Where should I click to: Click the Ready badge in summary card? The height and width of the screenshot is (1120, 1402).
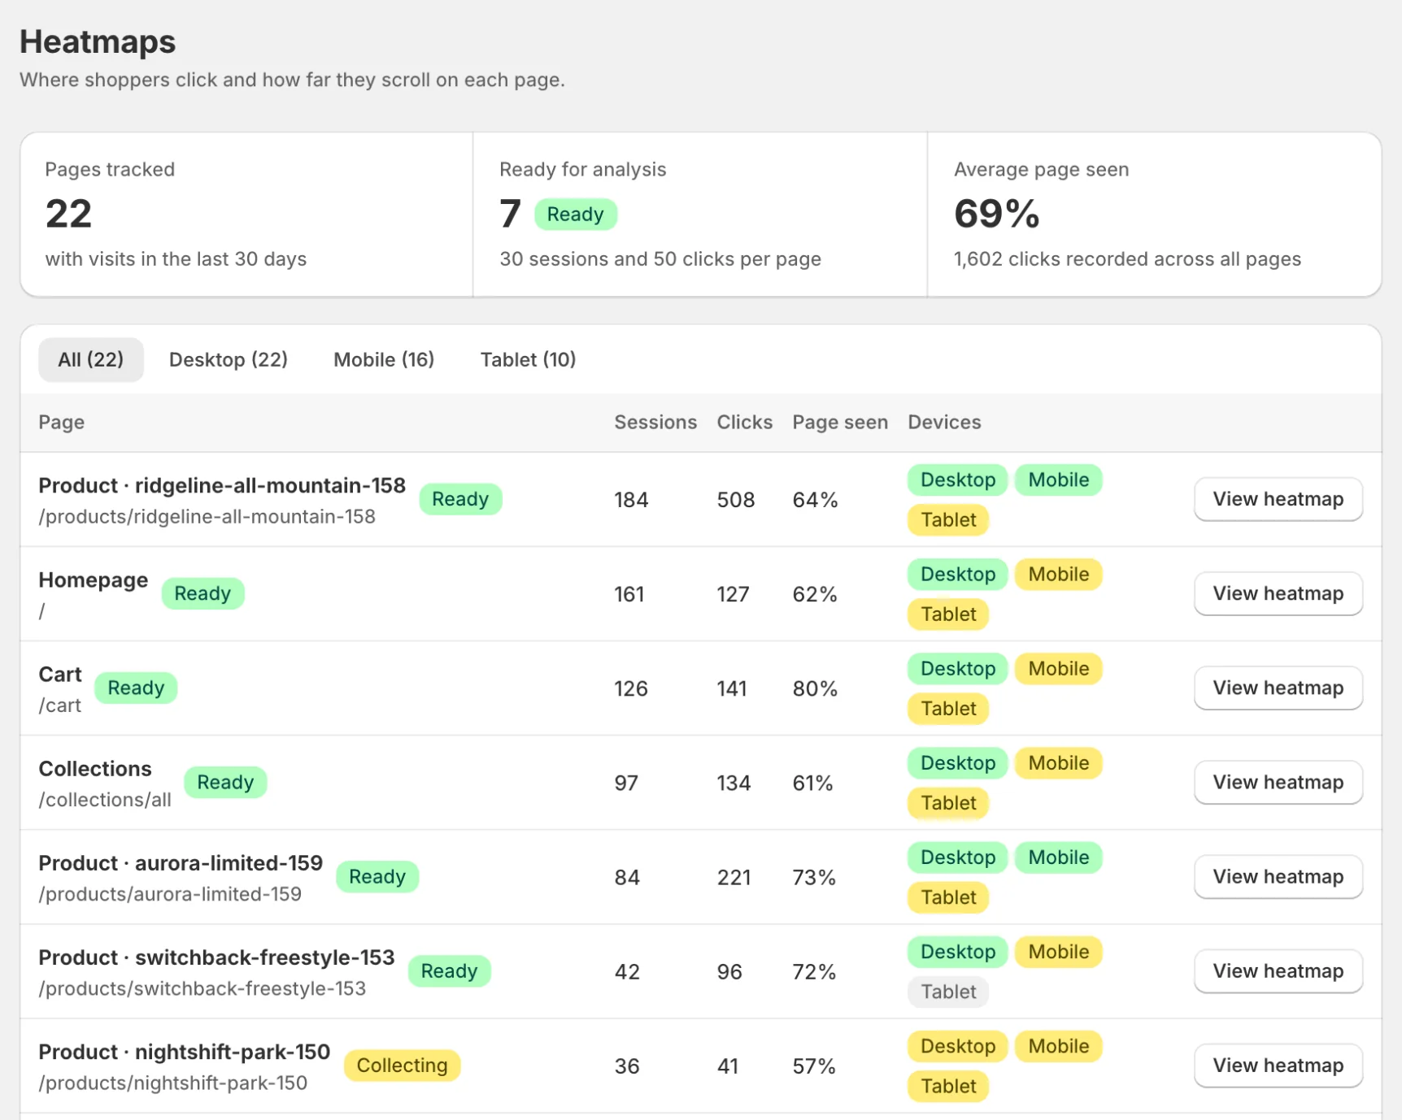575,214
